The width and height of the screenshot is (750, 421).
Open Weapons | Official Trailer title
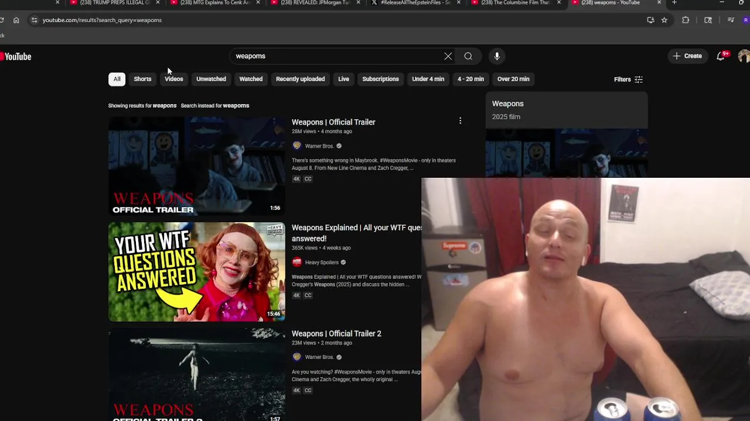coord(333,122)
